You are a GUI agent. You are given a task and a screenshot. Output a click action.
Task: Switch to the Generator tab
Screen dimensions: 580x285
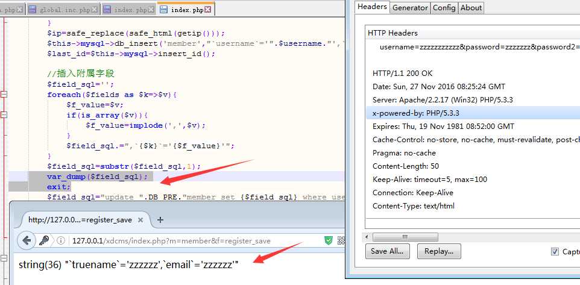coord(410,8)
